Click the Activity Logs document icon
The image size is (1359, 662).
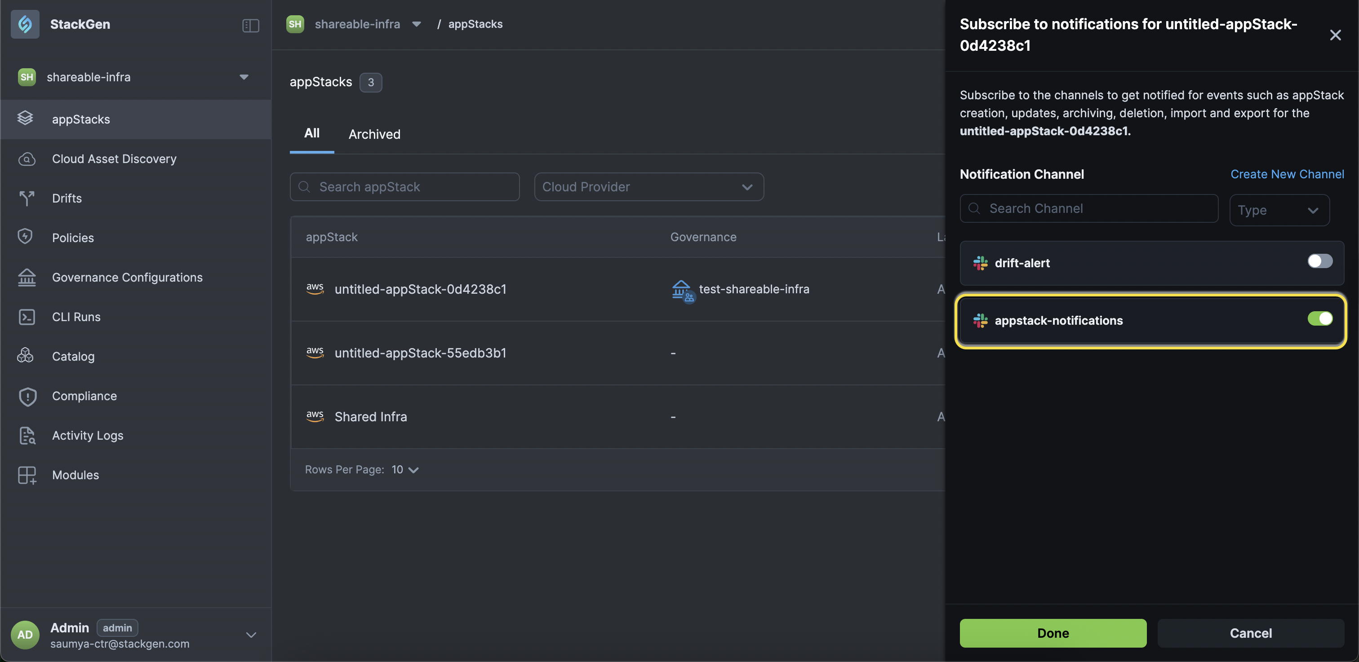tap(27, 435)
